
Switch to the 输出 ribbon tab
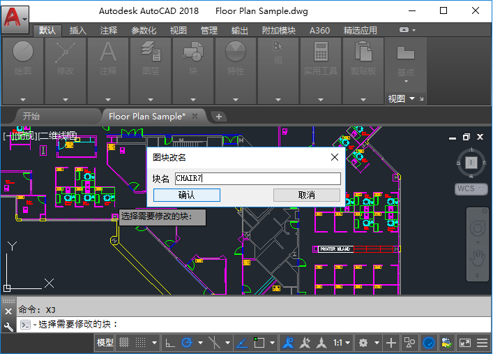click(240, 31)
